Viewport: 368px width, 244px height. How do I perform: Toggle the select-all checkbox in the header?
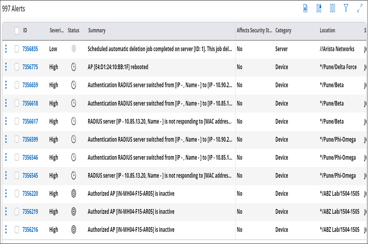(17, 31)
